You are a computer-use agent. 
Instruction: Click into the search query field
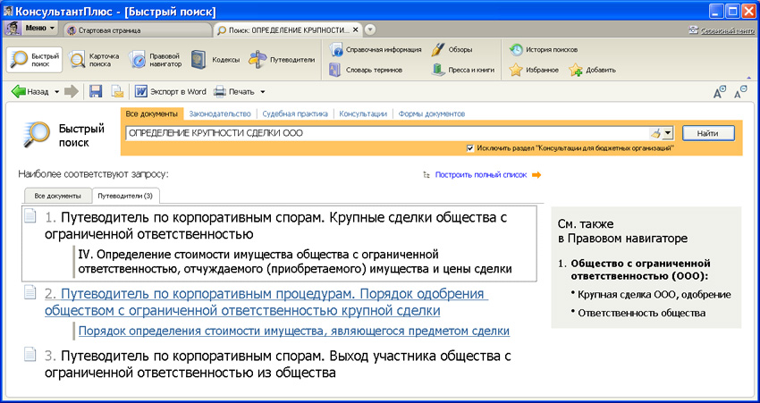[384, 133]
